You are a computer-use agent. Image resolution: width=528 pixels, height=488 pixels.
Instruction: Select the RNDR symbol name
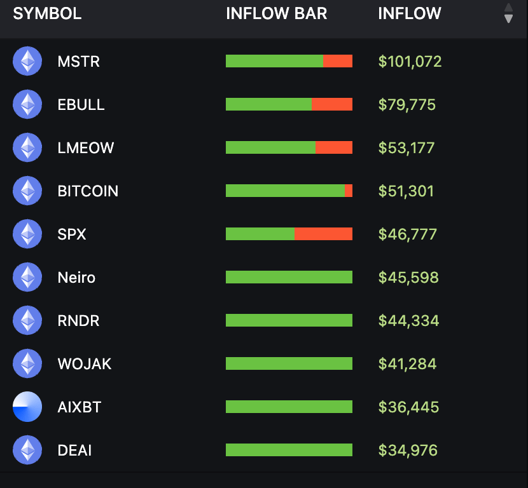pos(78,320)
